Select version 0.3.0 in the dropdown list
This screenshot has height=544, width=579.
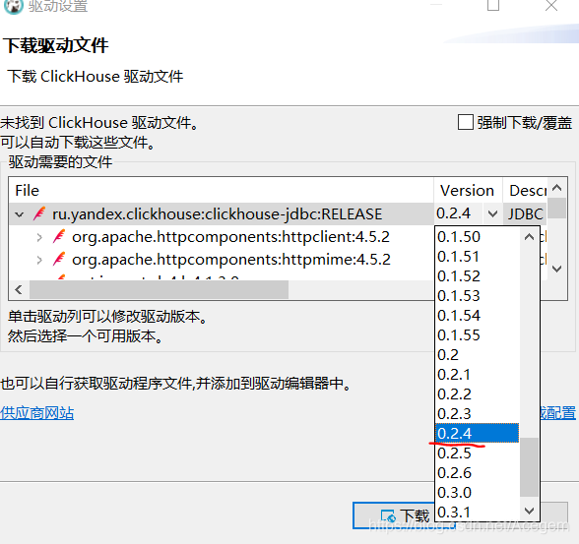477,493
